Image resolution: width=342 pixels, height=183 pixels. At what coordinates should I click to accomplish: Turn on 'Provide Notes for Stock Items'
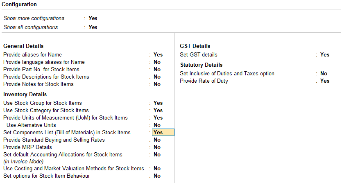157,84
